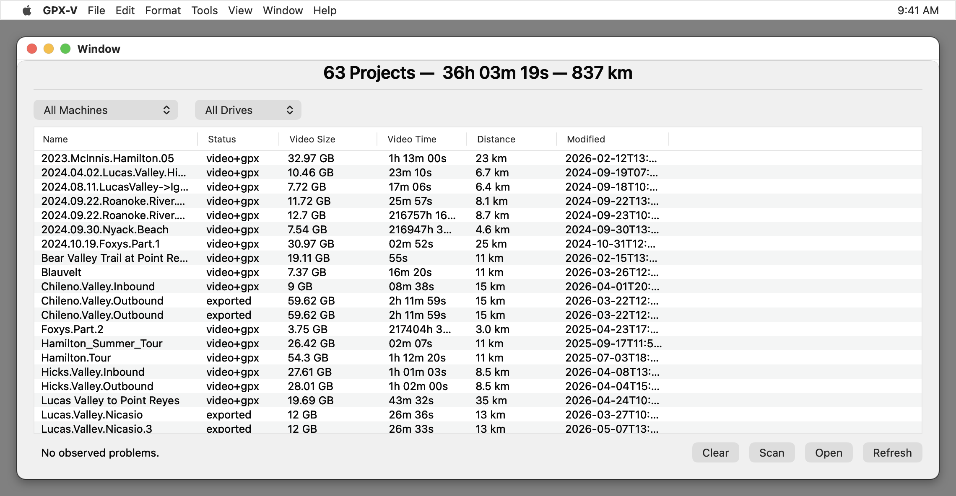Open the File menu
The image size is (956, 496).
96,10
